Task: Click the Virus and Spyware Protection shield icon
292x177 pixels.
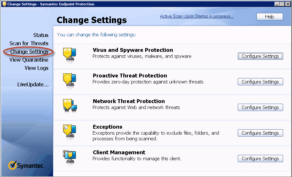Action: (x=69, y=54)
